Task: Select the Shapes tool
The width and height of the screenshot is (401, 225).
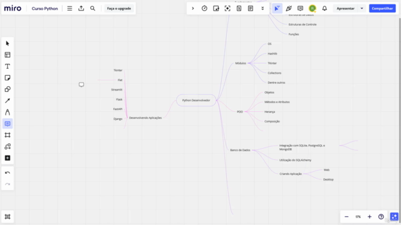Action: [8, 89]
